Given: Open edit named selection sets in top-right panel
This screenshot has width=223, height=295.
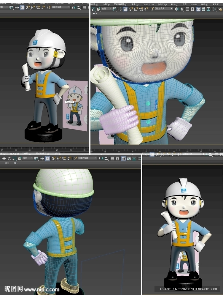Looking at the screenshot, I should pyautogui.click(x=152, y=9).
